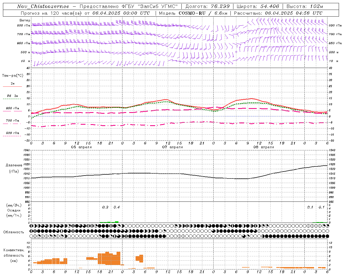Click the station name Nov_Chistoozernoe in the header
Screen dimensions: 343x274
pos(43,6)
